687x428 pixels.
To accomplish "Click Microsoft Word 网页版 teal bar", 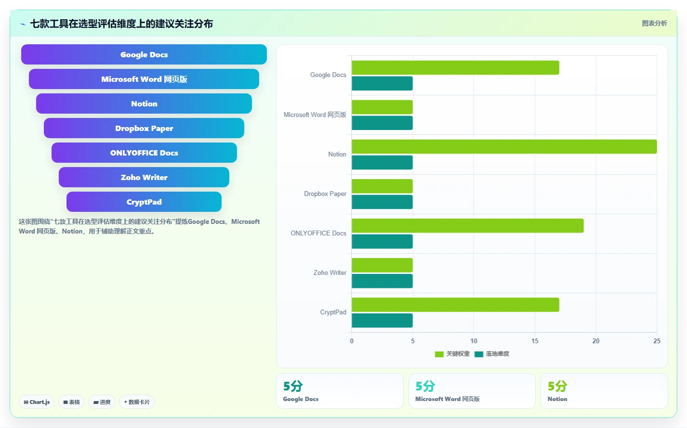I will click(x=382, y=123).
